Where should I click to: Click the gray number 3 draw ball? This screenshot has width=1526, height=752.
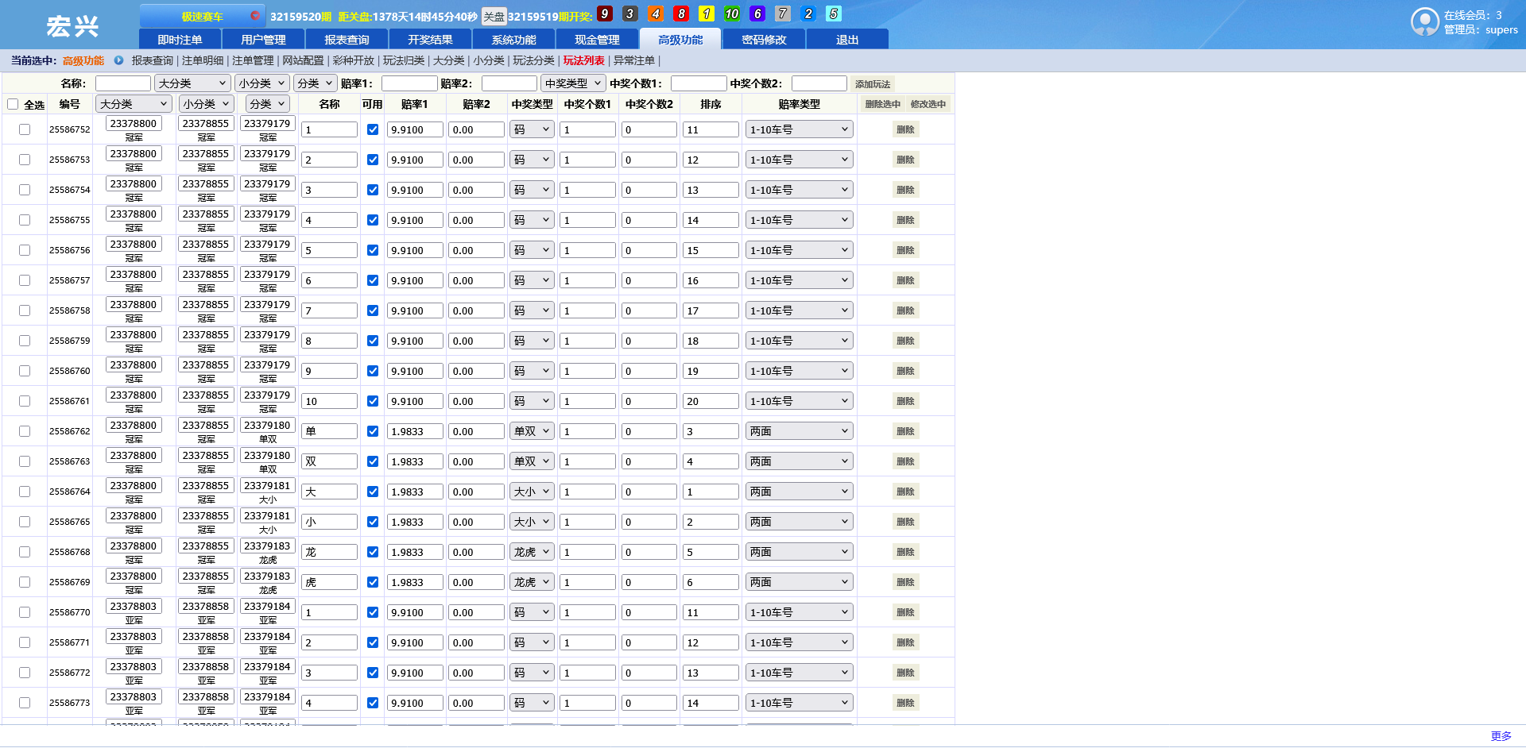(630, 13)
